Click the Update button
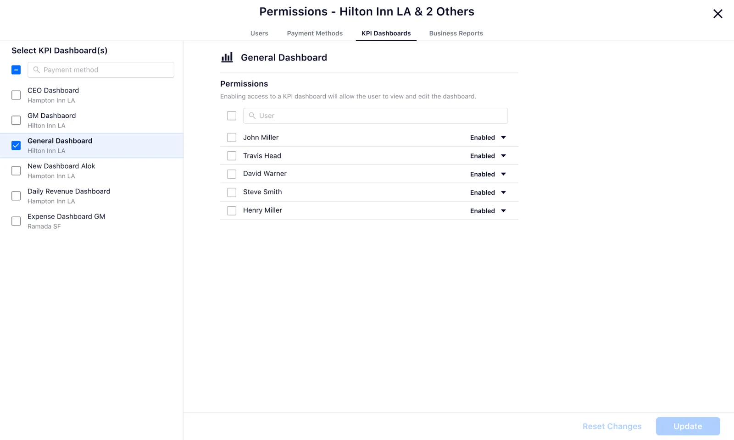 click(688, 426)
